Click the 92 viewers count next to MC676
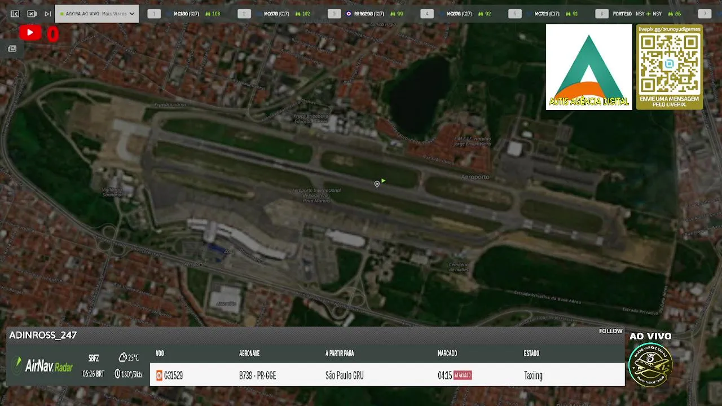722x406 pixels. (x=484, y=14)
